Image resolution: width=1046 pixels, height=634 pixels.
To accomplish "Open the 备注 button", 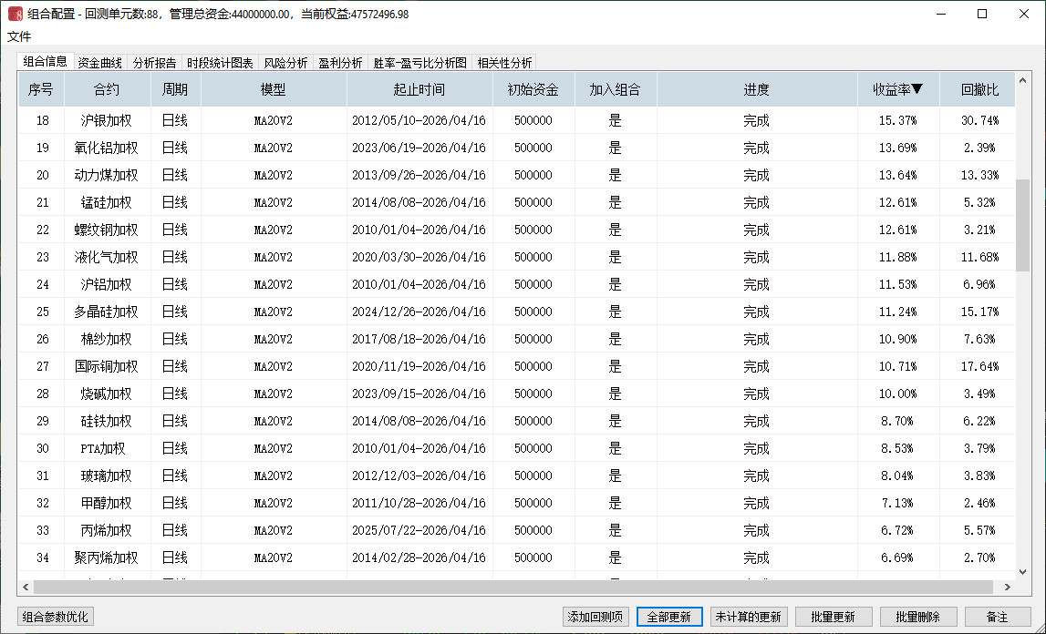I will point(998,617).
